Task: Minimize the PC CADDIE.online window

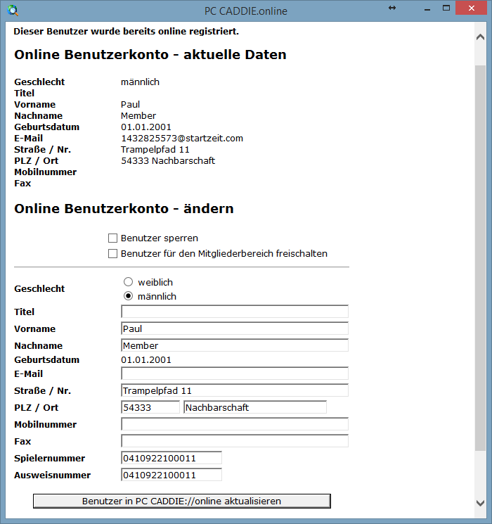Action: coord(427,10)
